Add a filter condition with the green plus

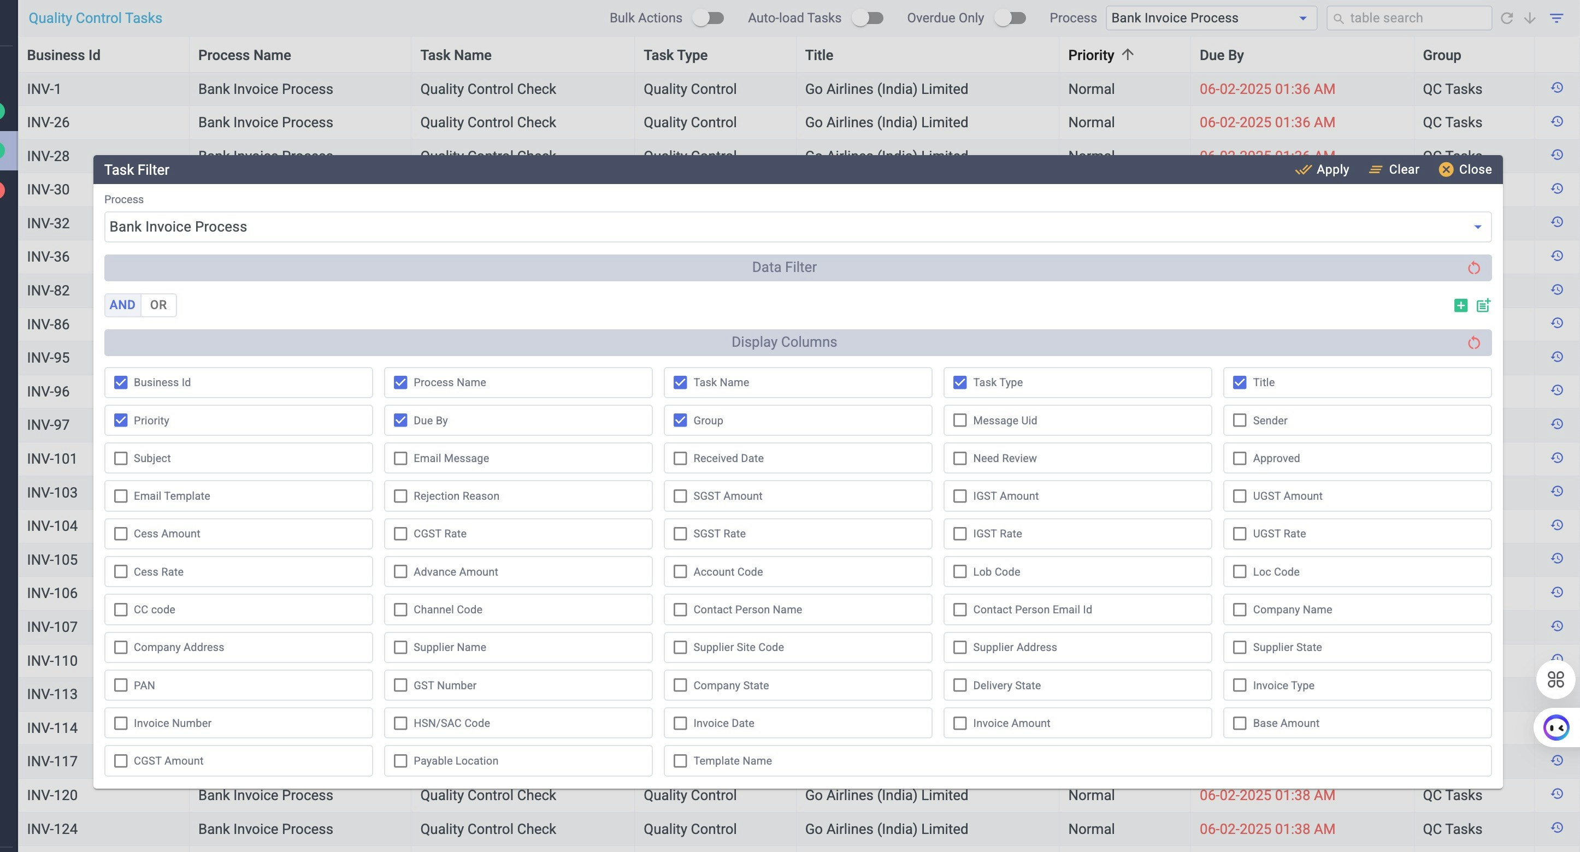(1460, 305)
